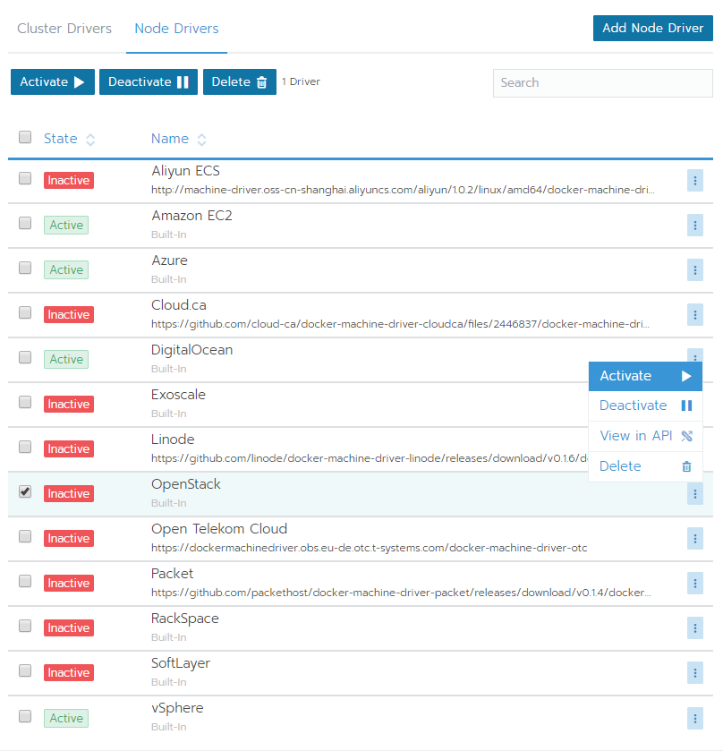Select the SoftLayer driver checkbox
The width and height of the screenshot is (723, 751).
(x=25, y=670)
